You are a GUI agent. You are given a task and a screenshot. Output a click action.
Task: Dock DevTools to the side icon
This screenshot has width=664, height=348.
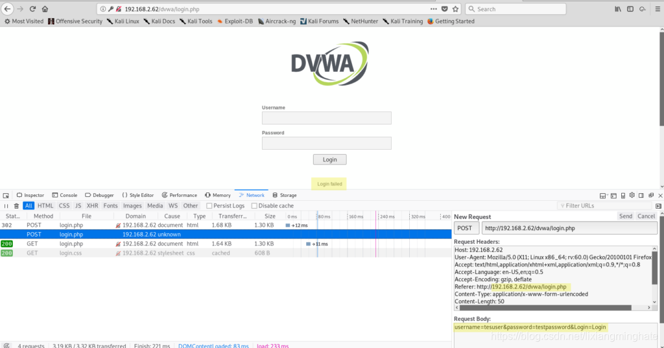tap(641, 196)
